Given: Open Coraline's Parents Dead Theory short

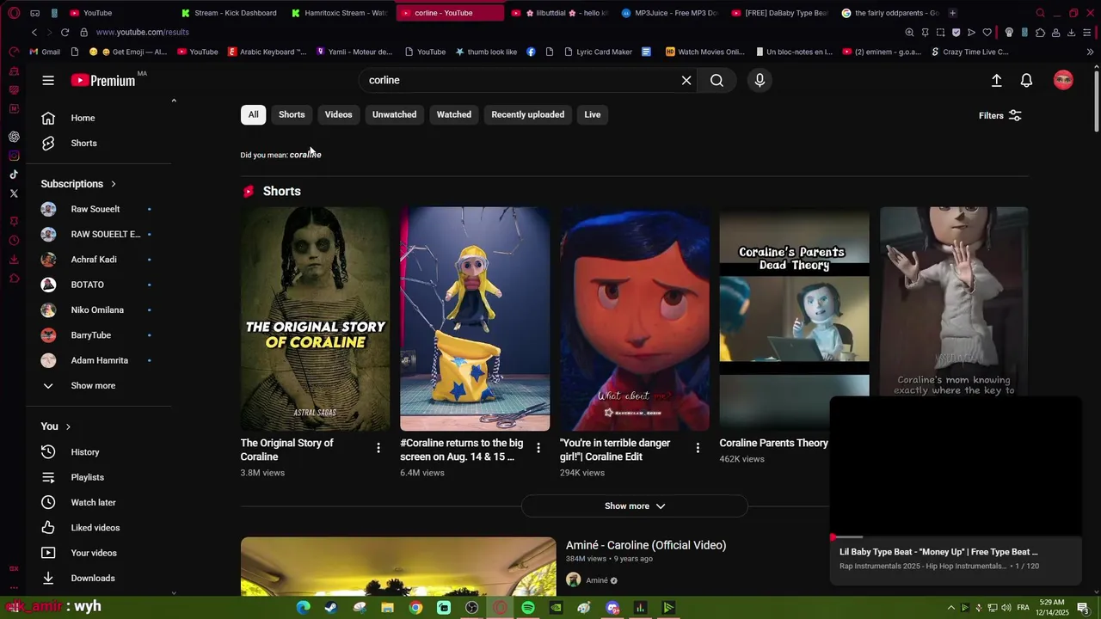Looking at the screenshot, I should [794, 319].
